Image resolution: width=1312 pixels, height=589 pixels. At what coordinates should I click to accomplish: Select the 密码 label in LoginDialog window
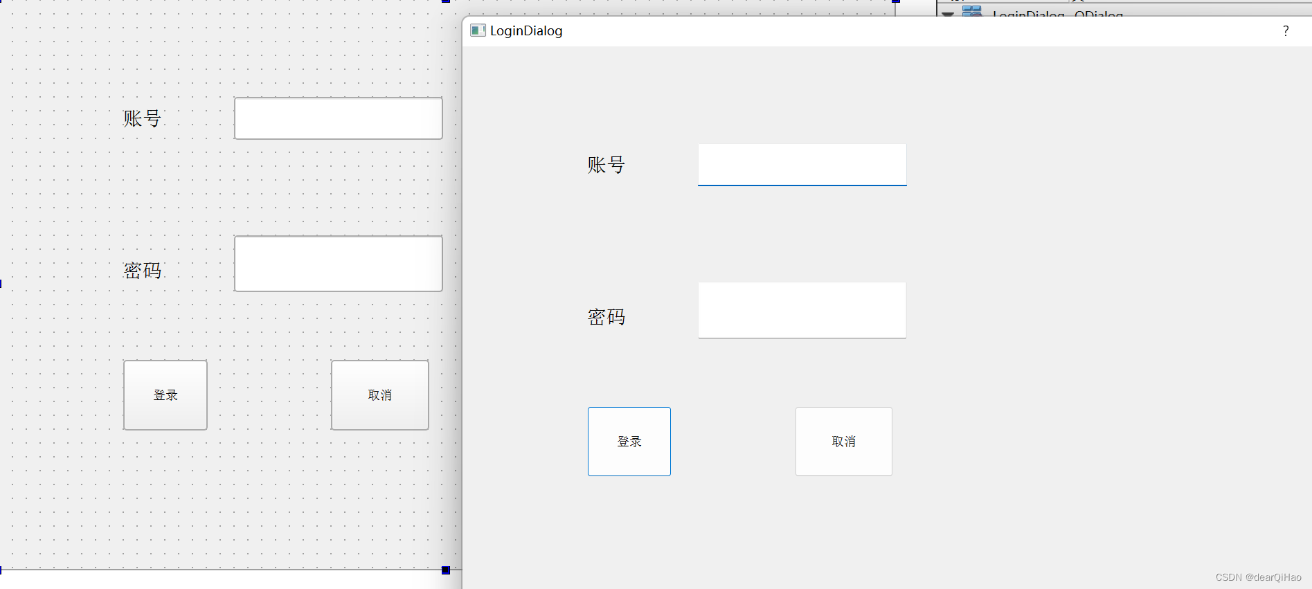click(606, 317)
